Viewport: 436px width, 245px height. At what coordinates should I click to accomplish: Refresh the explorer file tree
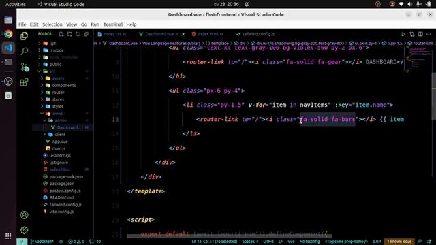(78, 34)
